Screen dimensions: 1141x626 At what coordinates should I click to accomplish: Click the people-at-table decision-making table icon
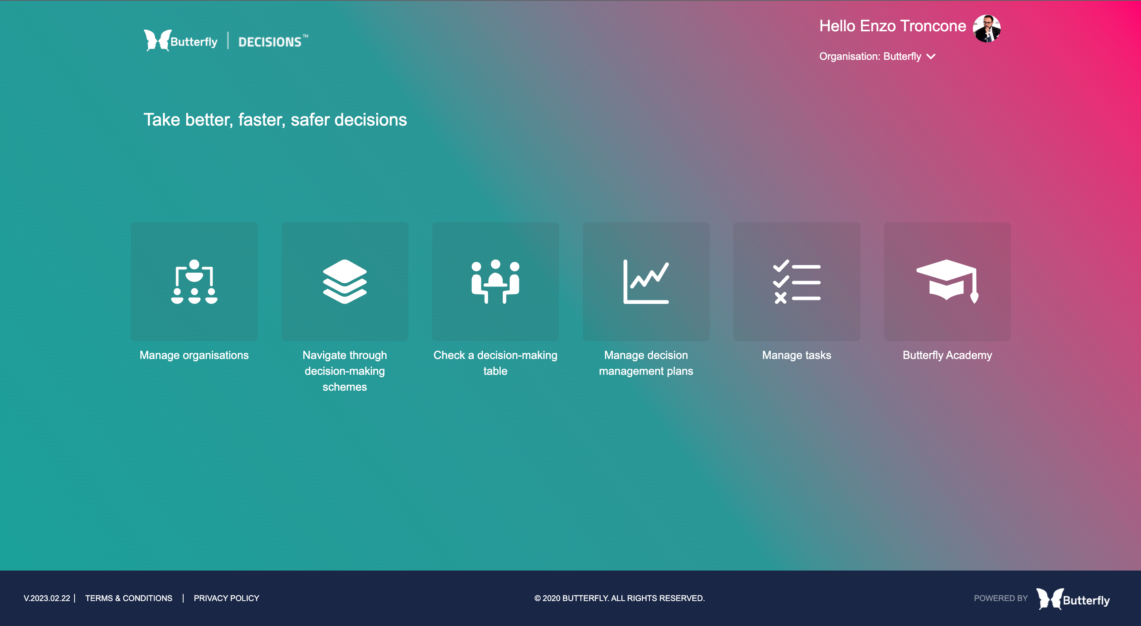tap(495, 282)
